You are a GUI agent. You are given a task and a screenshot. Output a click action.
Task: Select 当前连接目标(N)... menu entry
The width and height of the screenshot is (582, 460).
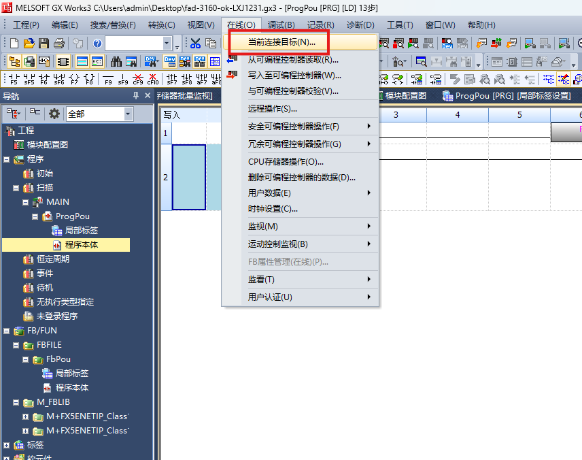(301, 42)
